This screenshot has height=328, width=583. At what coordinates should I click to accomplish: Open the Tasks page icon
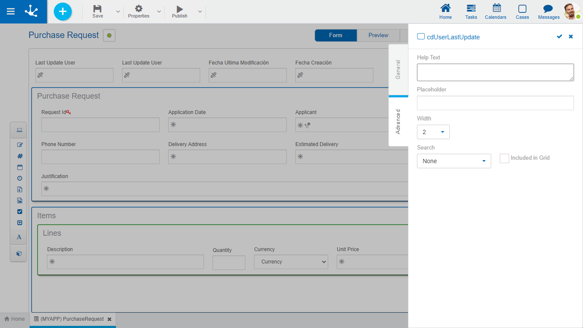pyautogui.click(x=471, y=12)
